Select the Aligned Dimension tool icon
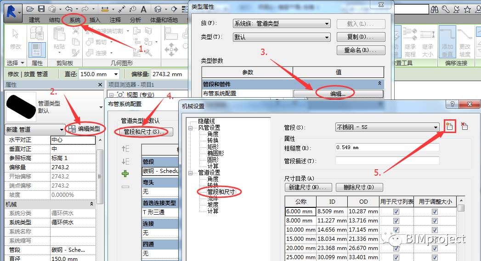Screen dimensions: 481x261 pos(121,9)
